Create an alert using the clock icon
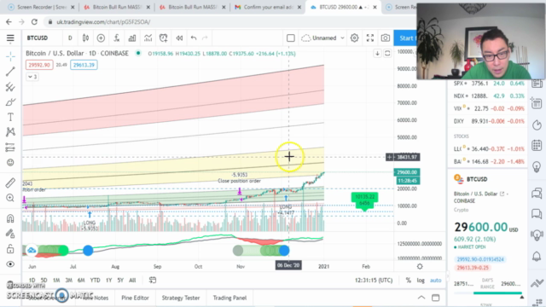The height and width of the screenshot is (307, 546). click(163, 38)
